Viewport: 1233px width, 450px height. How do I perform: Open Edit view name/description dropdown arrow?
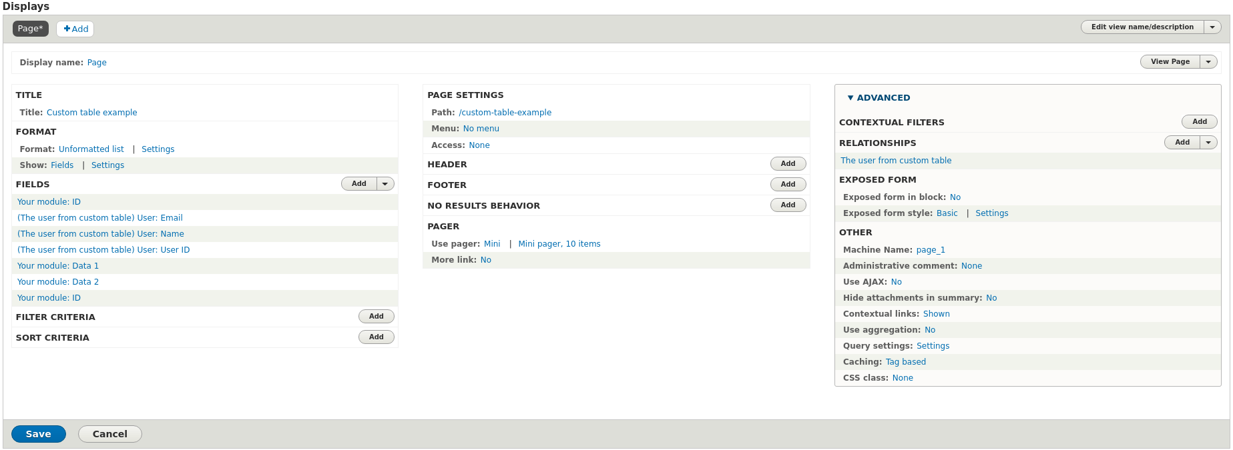click(1212, 27)
